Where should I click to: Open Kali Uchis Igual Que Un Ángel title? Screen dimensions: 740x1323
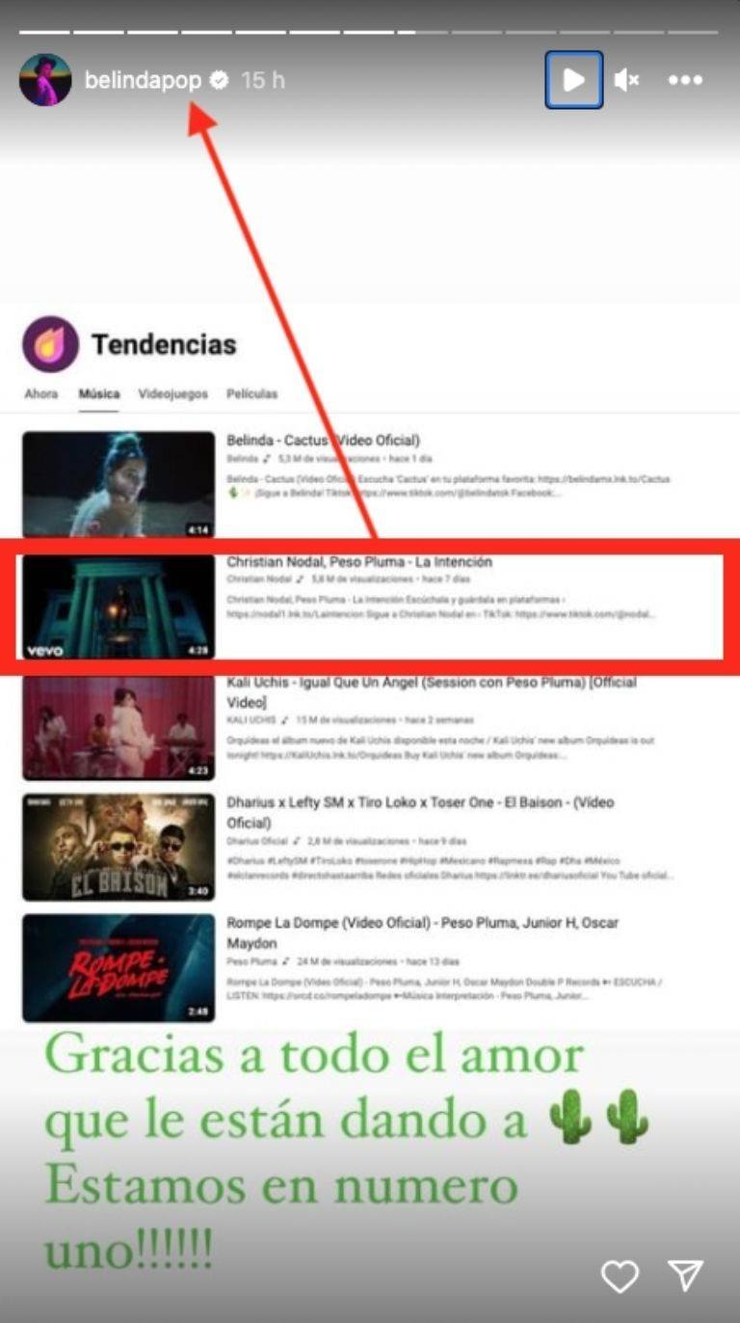point(432,692)
